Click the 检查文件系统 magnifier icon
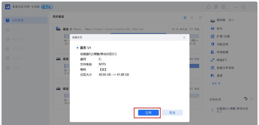259x125 pixels. tap(213, 68)
